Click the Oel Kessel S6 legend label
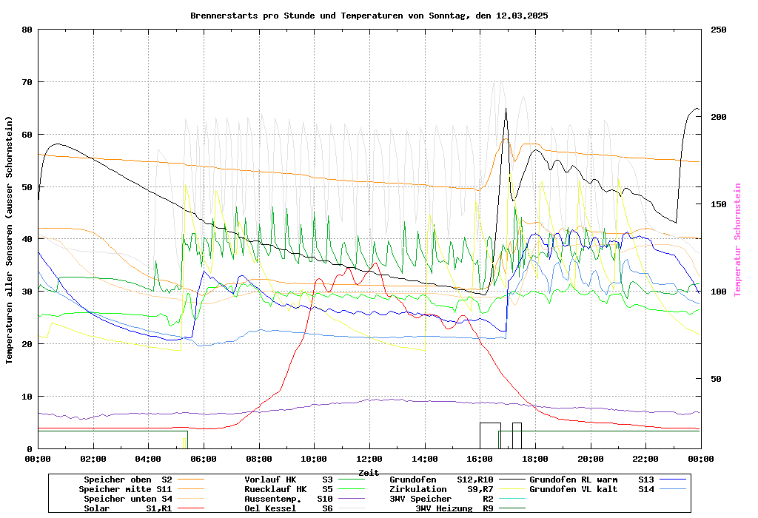 point(289,508)
